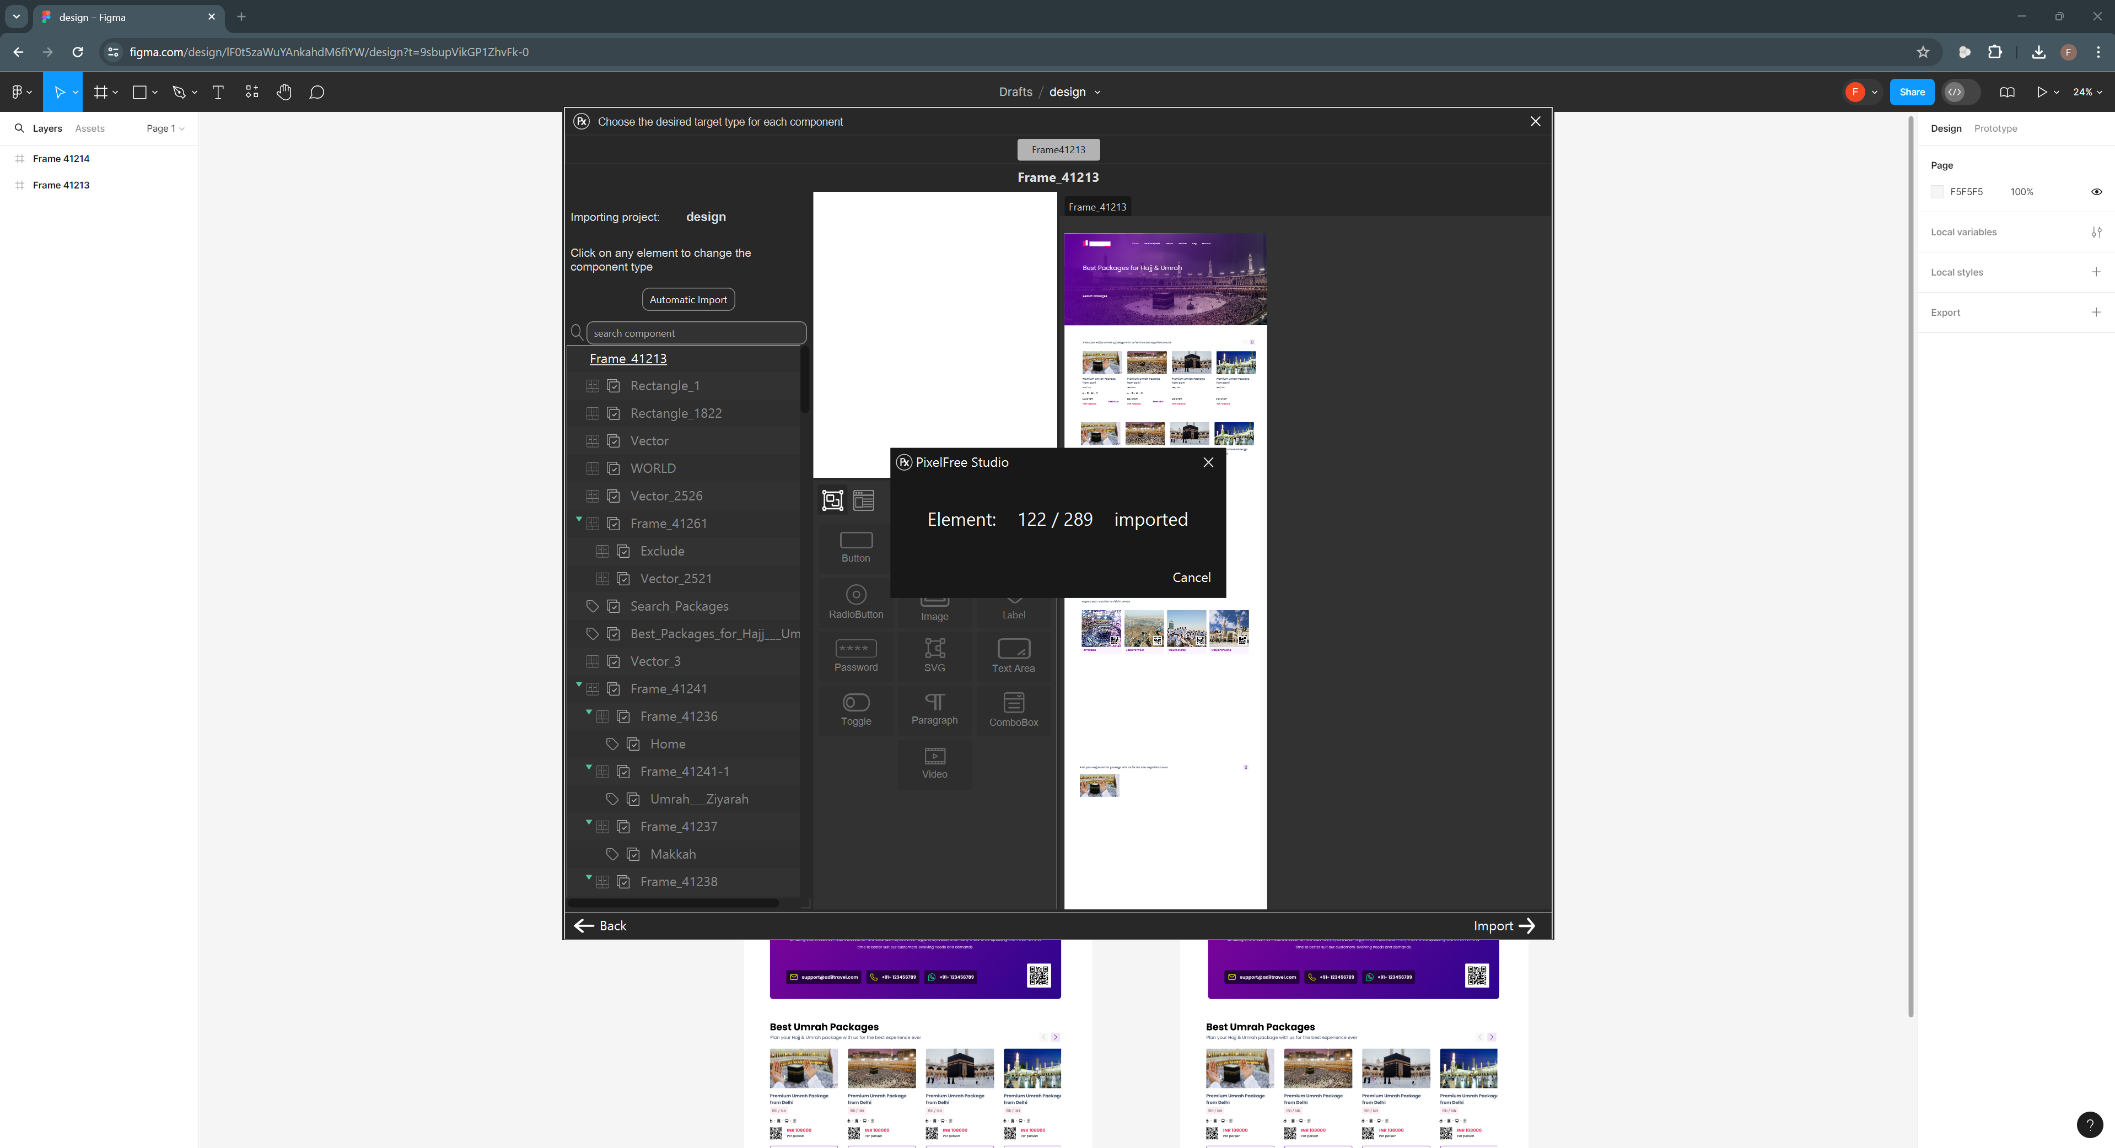Toggle the page background visibility eye icon
The height and width of the screenshot is (1148, 2115).
[2096, 191]
